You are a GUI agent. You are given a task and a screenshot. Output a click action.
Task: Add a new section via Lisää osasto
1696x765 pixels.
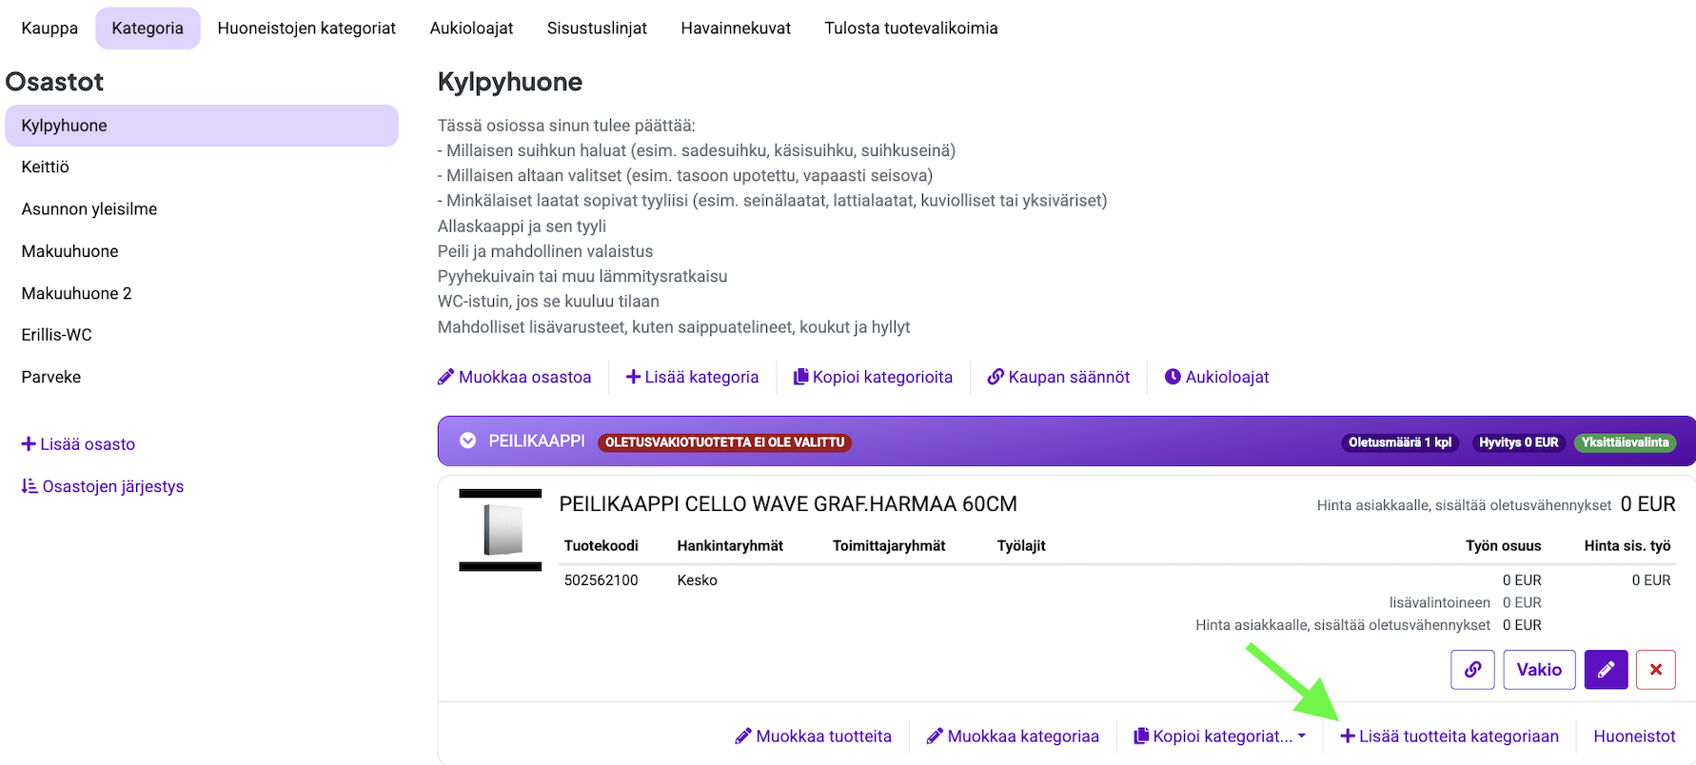78,444
